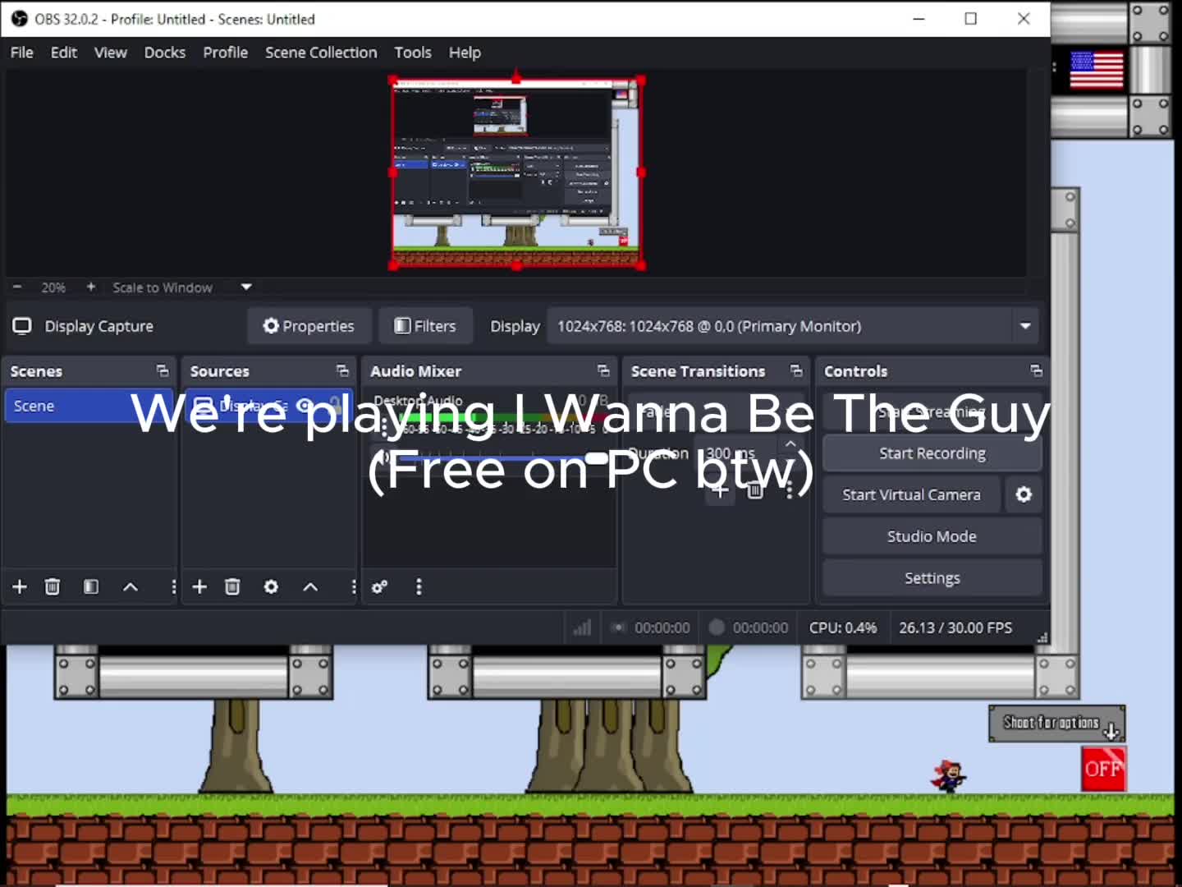Screen dimensions: 1182x887
Task: Click CPU: 0.4% status text
Action: (x=843, y=627)
